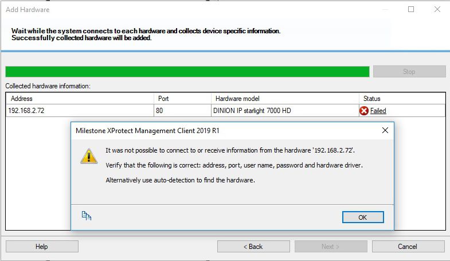Select the DINION IP starlight 7000 HD cell
450x261 pixels.
tap(285, 111)
